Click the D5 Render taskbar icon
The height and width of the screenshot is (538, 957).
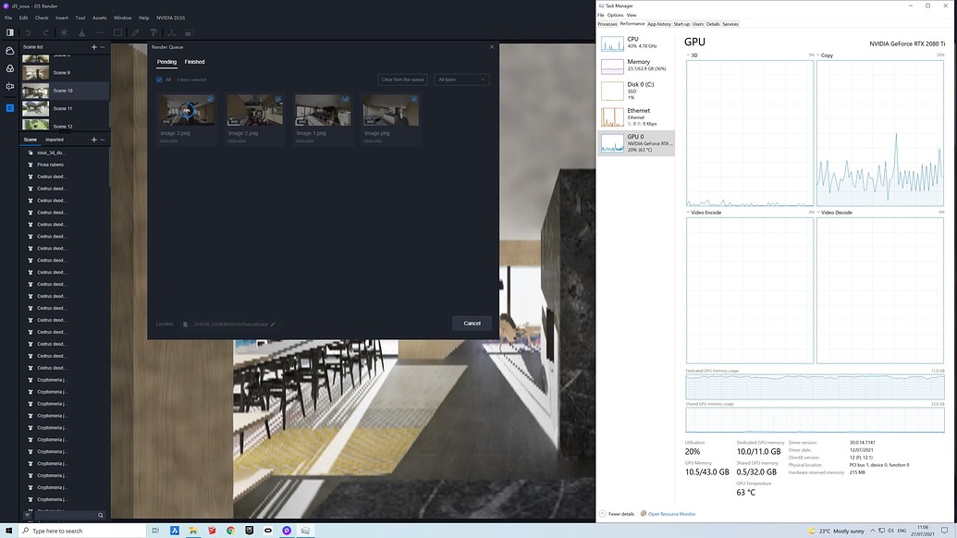(x=287, y=531)
